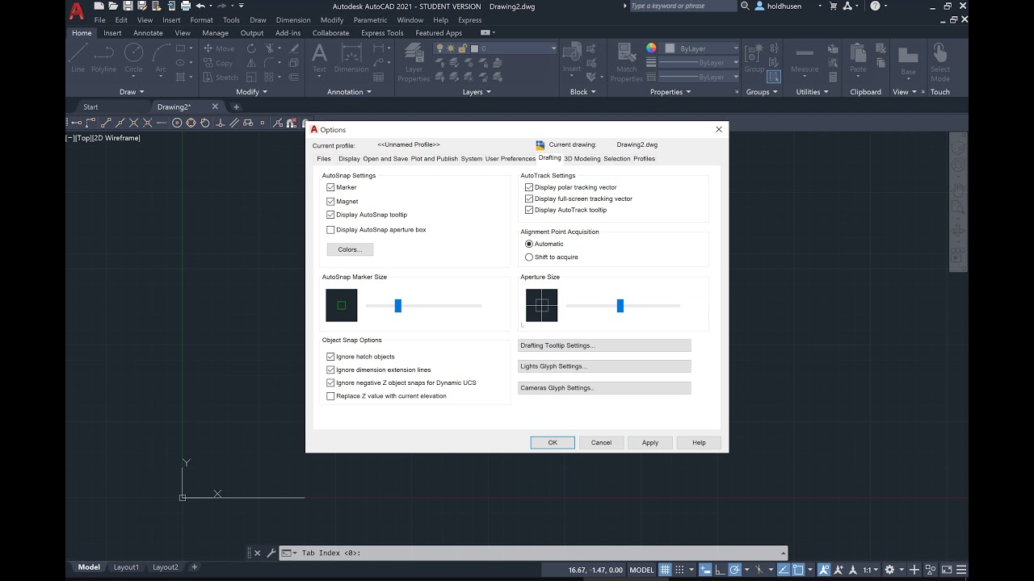Toggle the Magnet checkbox
The height and width of the screenshot is (581, 1034).
[330, 201]
